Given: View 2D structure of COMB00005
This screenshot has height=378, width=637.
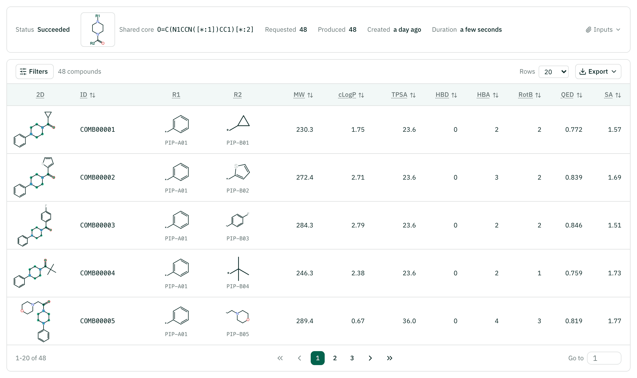Looking at the screenshot, I should tap(36, 321).
